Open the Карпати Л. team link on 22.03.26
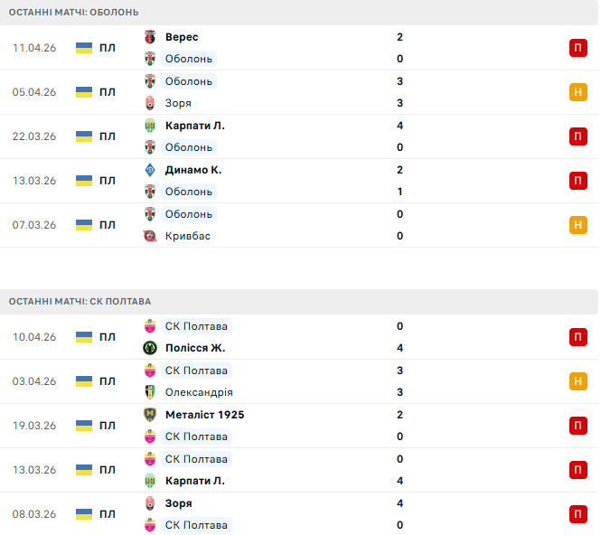 [195, 126]
